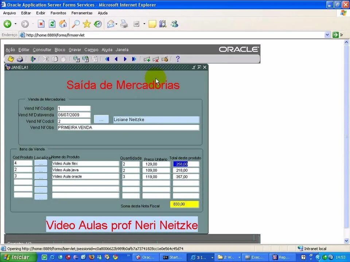Viewport: 350px width, 262px height.
Task: Click the Cancel Query icon
Action: [x=95, y=59]
